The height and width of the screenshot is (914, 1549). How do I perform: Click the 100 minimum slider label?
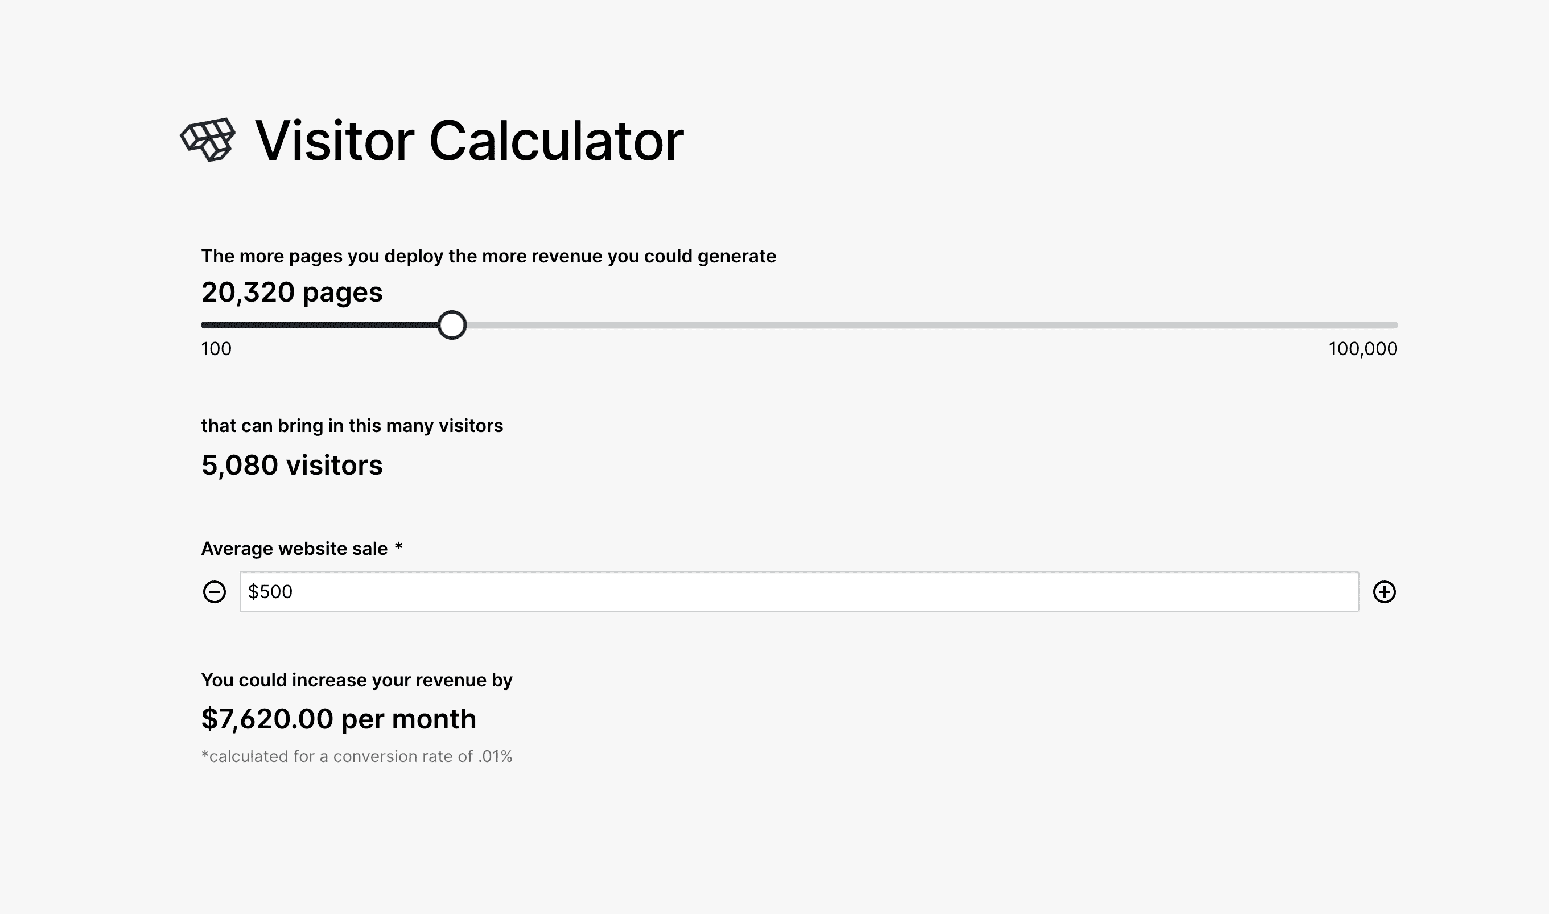tap(216, 349)
